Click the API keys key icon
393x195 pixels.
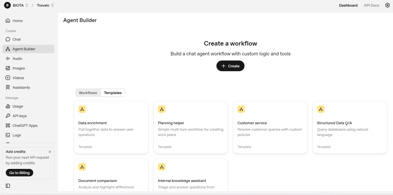point(8,116)
